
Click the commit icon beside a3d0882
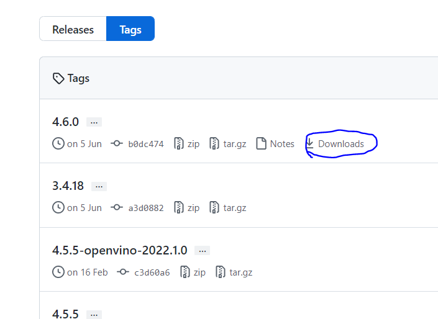pos(117,207)
